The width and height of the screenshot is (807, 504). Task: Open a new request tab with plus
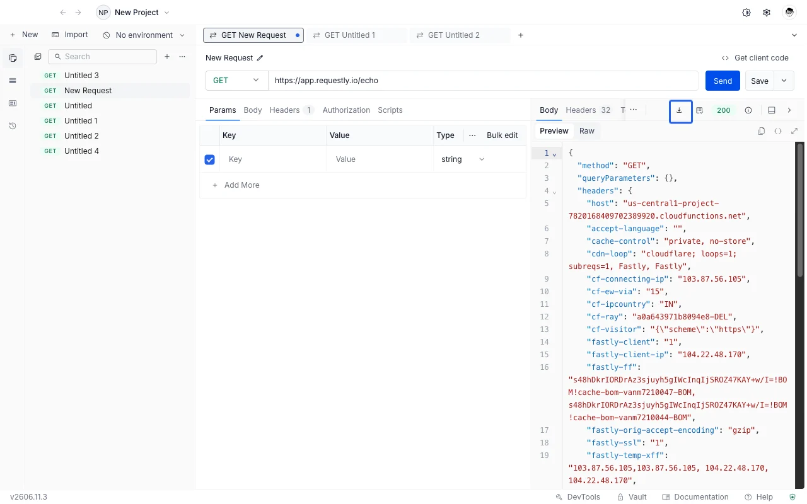521,35
